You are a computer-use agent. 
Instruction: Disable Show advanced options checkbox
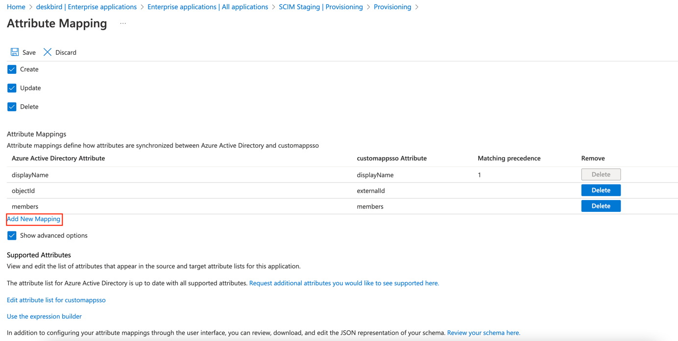click(x=12, y=236)
